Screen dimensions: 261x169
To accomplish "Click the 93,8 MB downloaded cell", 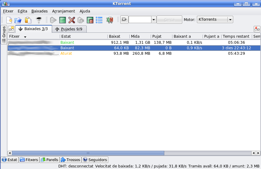I will click(x=121, y=53).
